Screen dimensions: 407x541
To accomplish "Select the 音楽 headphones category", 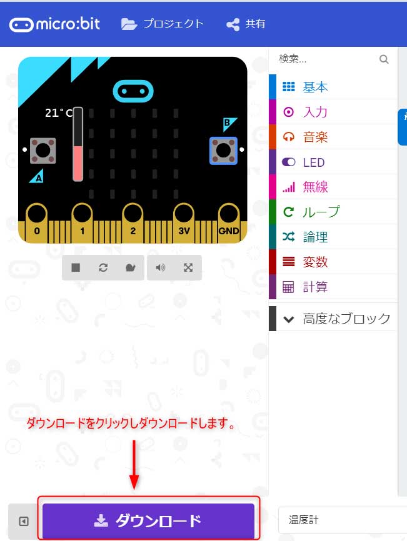I will pyautogui.click(x=333, y=137).
